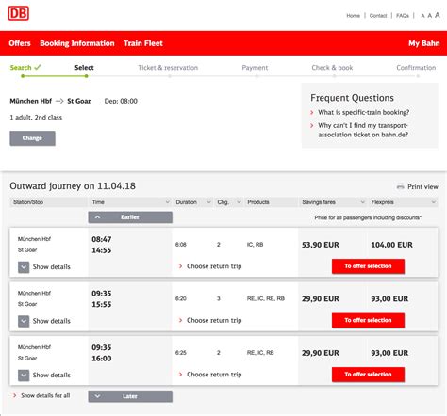
Task: Select medium font size A
Action: [x=429, y=15]
